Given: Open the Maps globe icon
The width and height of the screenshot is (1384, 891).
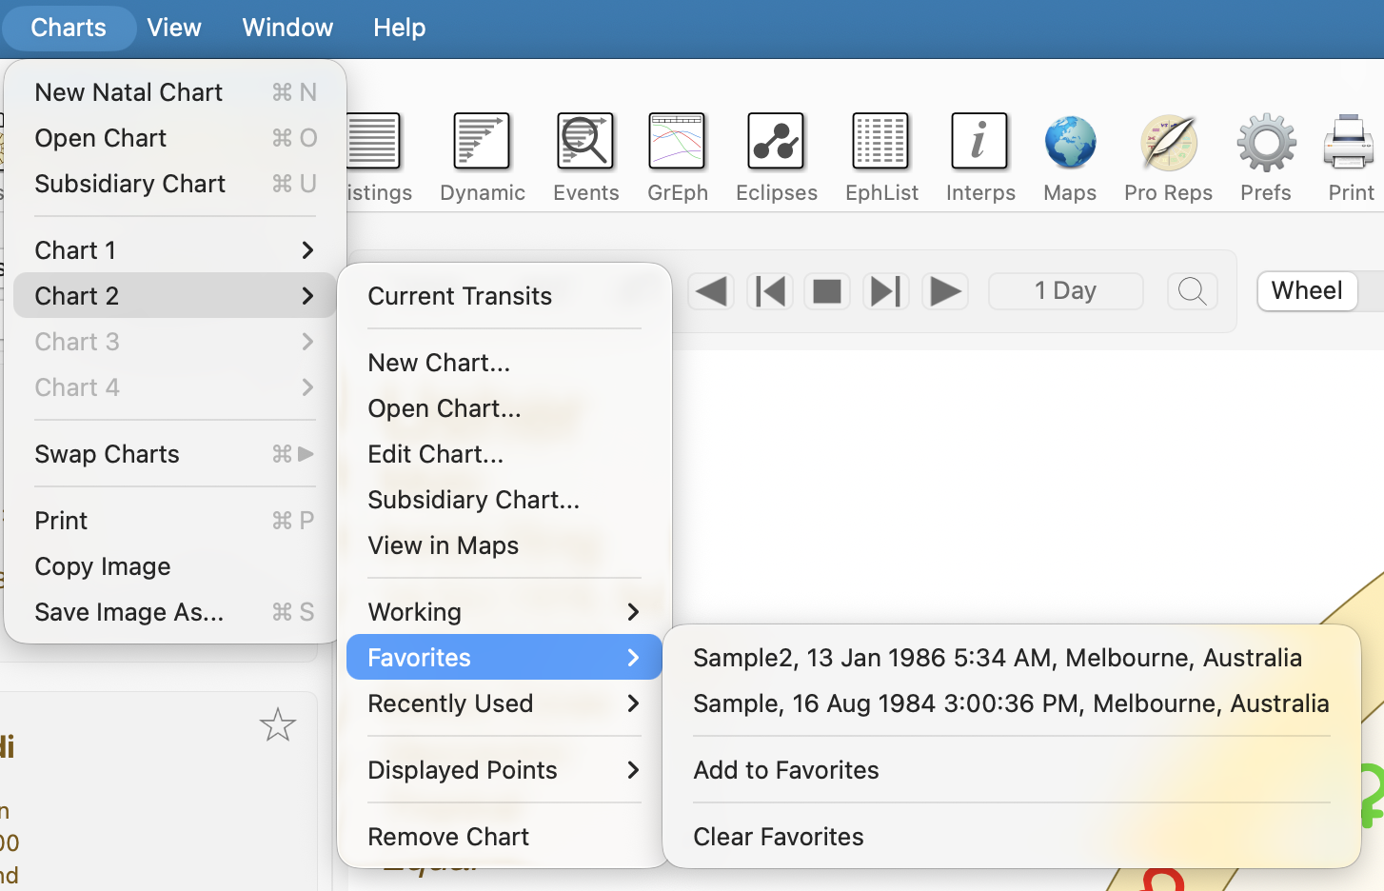Looking at the screenshot, I should [1070, 142].
